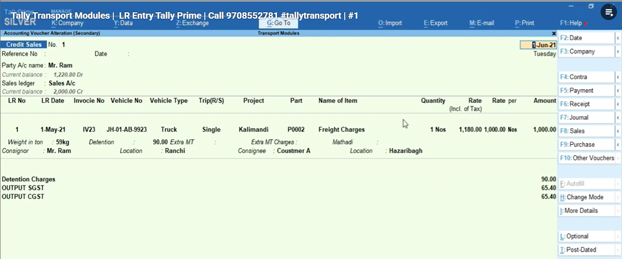Expand the arrow beside F9: Purchase
This screenshot has height=259, width=622.
[618, 144]
